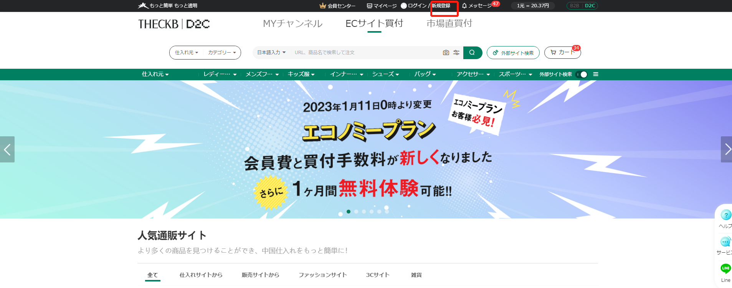Go to previous banner slide arrow
Screen dimensions: 732x288
click(x=7, y=149)
